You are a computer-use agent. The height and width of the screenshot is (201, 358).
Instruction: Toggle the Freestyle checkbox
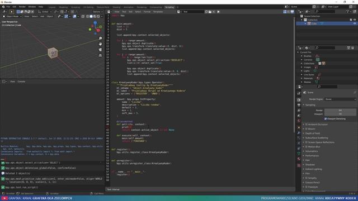click(307, 187)
